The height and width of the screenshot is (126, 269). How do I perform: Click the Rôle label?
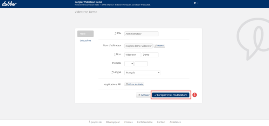pyautogui.click(x=118, y=33)
